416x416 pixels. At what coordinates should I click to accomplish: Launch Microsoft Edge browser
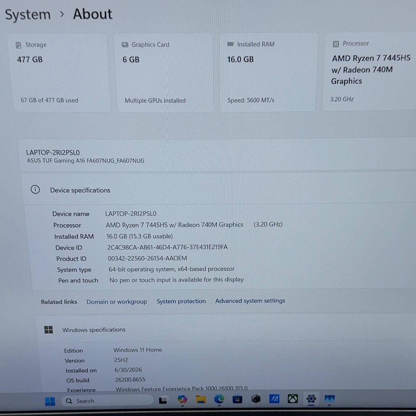click(219, 399)
